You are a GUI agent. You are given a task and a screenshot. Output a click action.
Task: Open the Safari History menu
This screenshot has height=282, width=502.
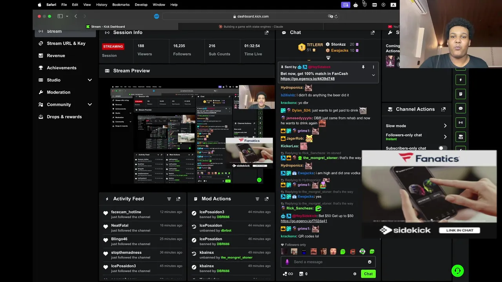coord(102,5)
